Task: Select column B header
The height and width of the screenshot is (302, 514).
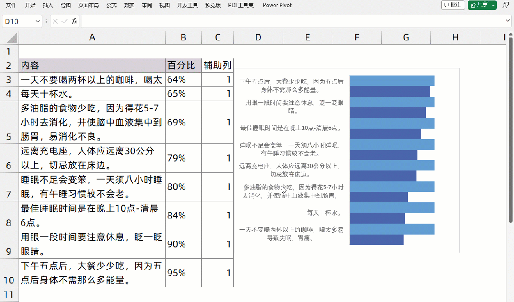Action: 183,38
